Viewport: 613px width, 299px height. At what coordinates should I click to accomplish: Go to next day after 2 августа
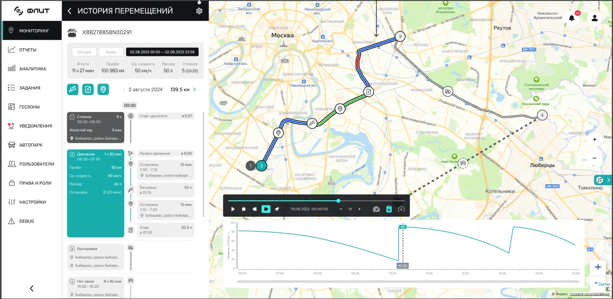click(x=195, y=90)
